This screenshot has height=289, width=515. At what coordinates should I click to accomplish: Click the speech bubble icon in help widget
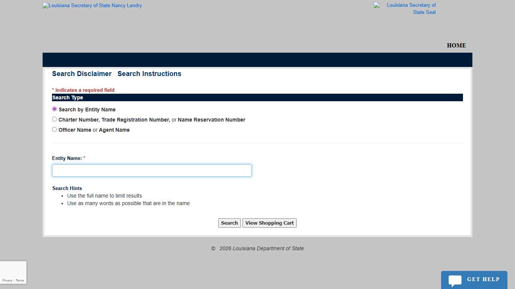click(x=454, y=280)
